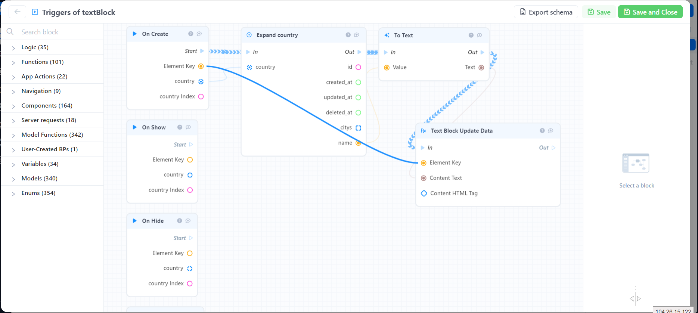Screen dimensions: 698x313
Task: Click On Create Start output port
Action: point(202,51)
